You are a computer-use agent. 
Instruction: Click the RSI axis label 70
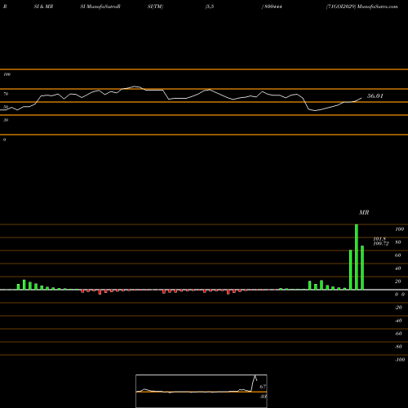click(6, 94)
